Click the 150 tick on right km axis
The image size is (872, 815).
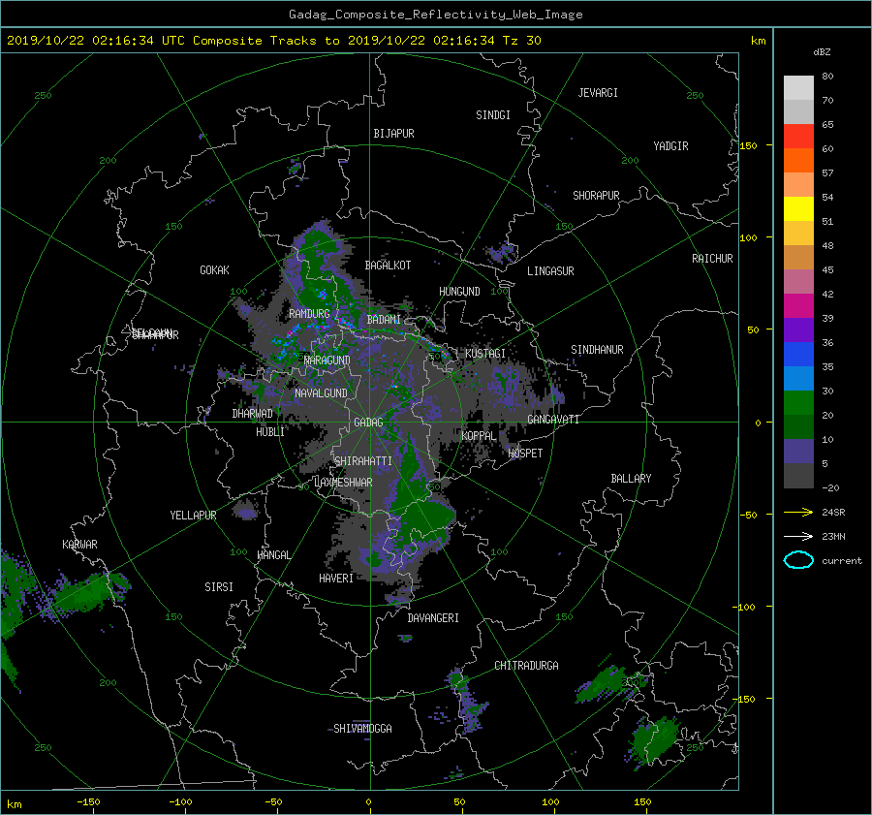click(x=749, y=145)
